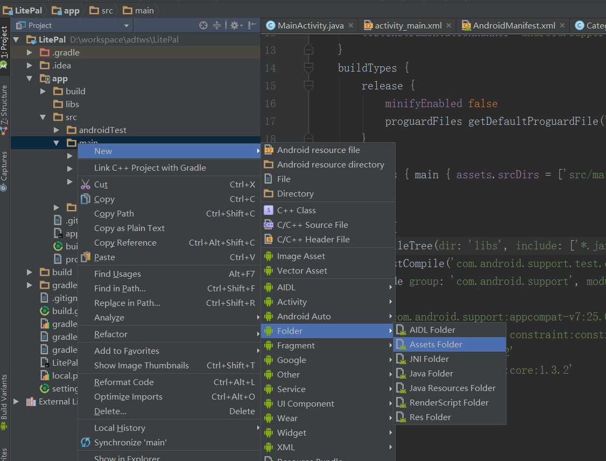Open the Structure side tool tab
606x461 pixels.
pos(4,109)
